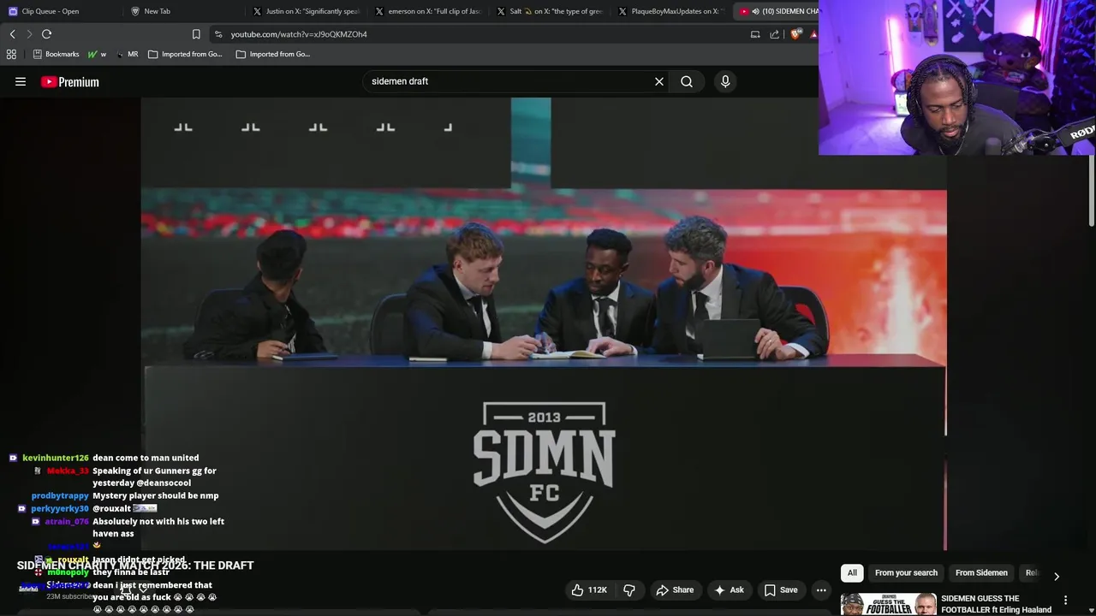Run search with the magnifying glass button

(x=687, y=81)
